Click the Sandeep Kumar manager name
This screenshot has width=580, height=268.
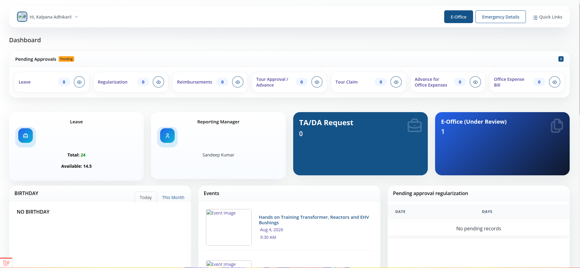tap(218, 155)
